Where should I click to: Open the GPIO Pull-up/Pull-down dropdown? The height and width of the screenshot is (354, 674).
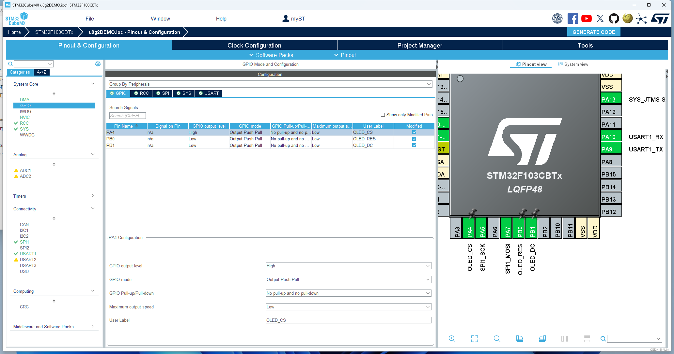coord(349,293)
